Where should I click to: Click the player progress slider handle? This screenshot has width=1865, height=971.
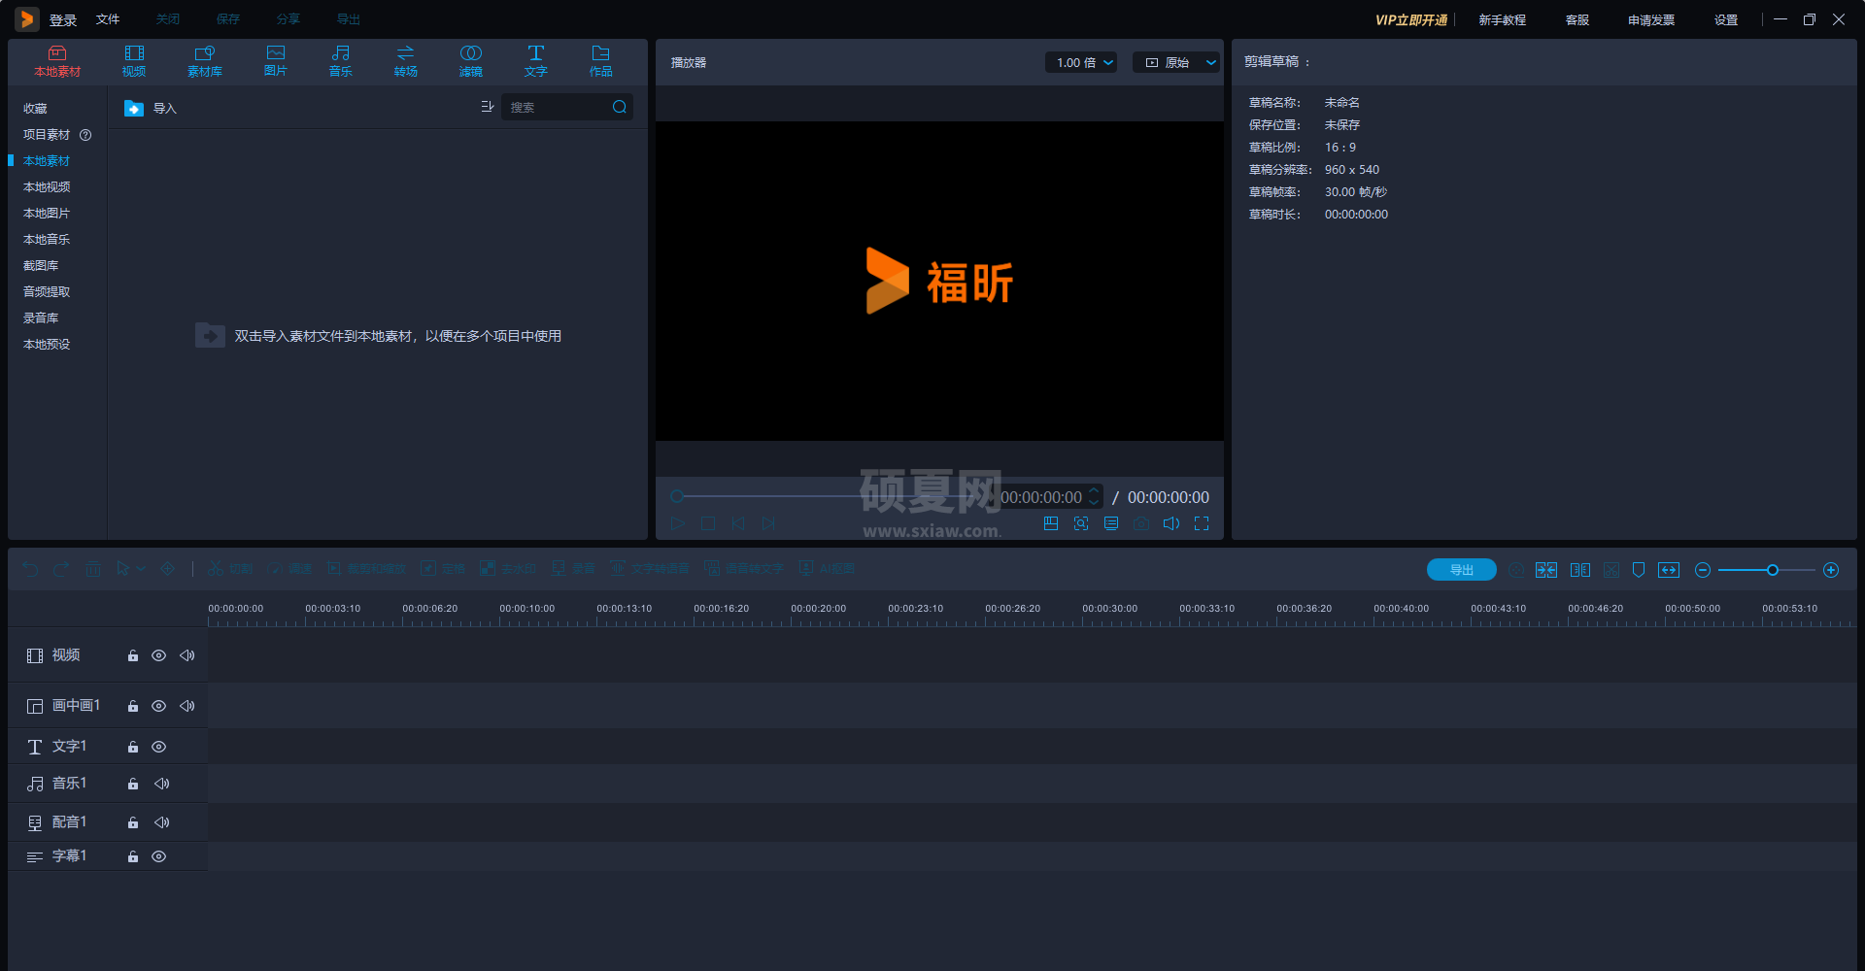coord(677,496)
